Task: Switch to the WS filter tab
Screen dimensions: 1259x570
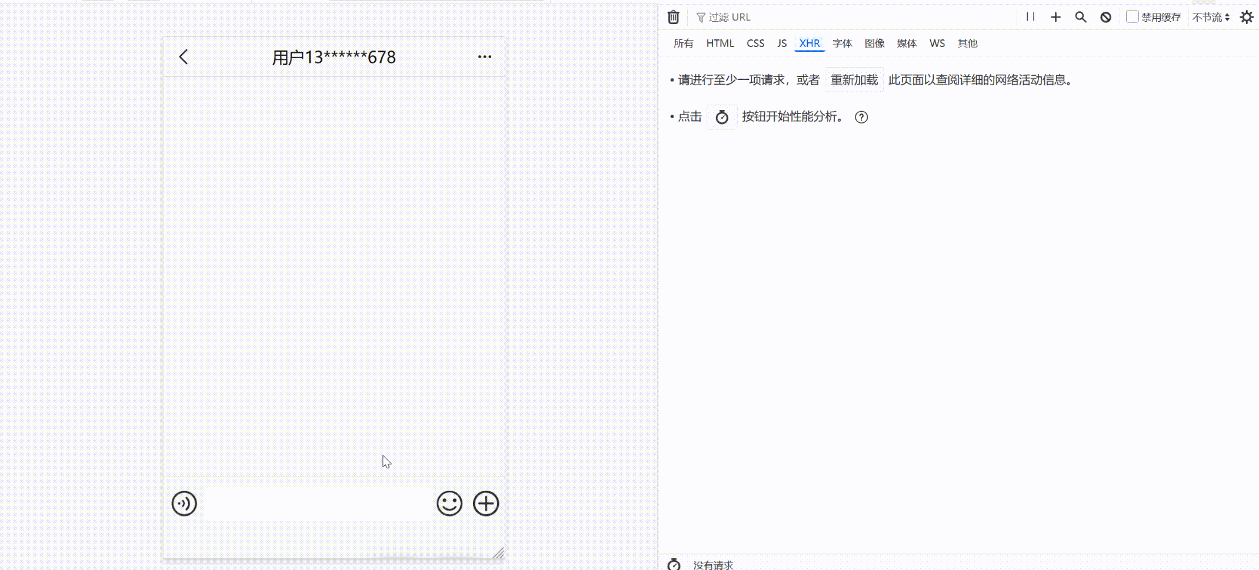Action: tap(937, 43)
